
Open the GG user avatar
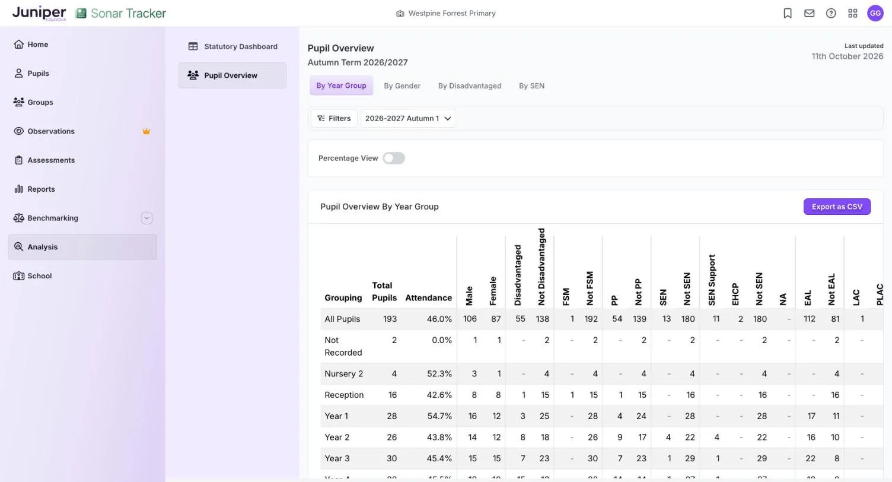(x=875, y=13)
